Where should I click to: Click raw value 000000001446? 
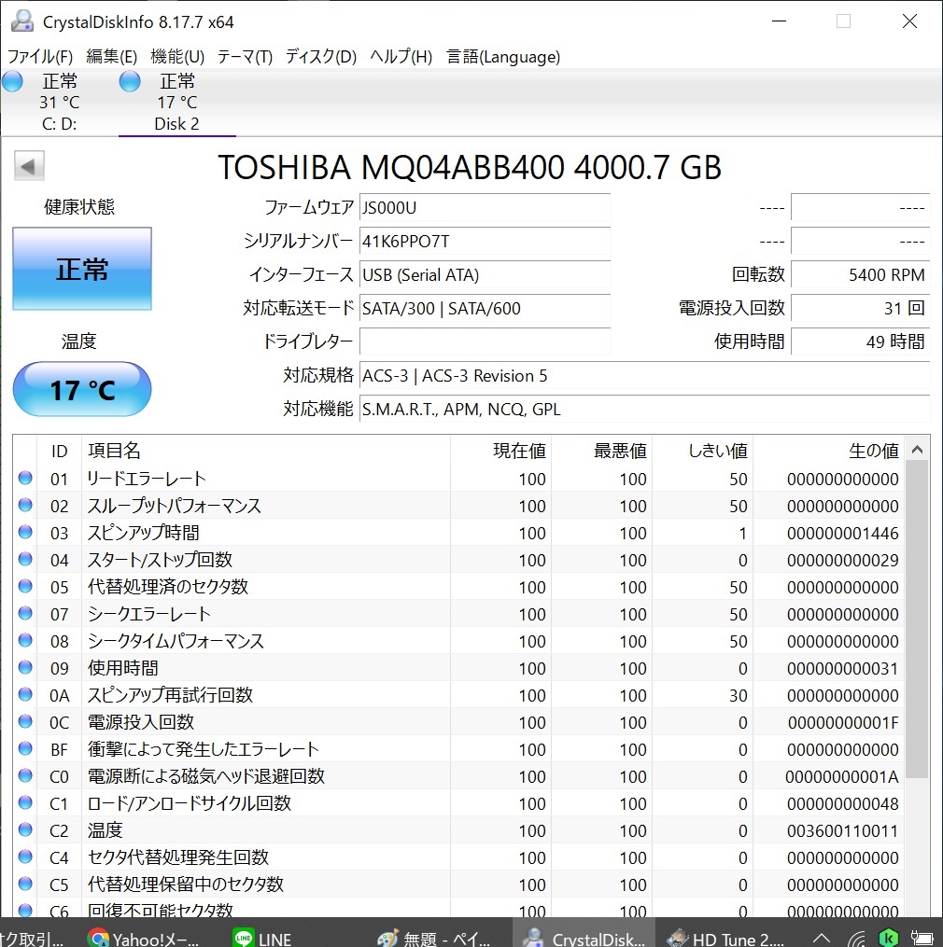(x=843, y=534)
